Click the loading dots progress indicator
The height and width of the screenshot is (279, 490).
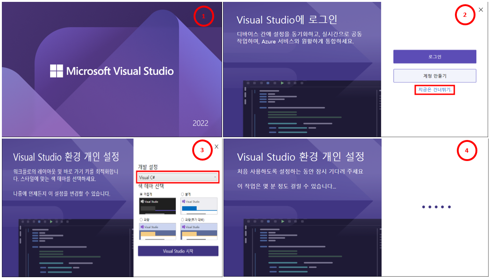tap(437, 207)
